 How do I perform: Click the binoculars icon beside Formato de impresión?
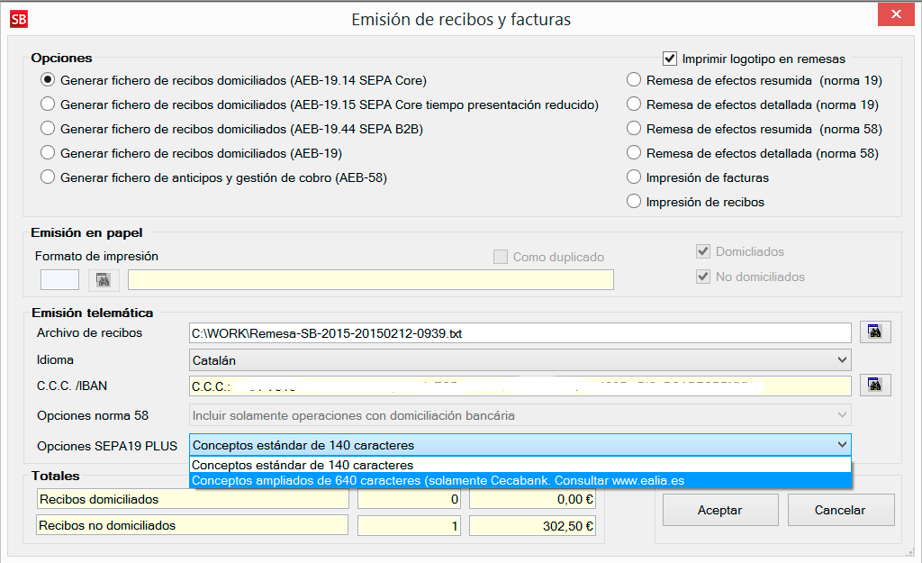tap(104, 280)
